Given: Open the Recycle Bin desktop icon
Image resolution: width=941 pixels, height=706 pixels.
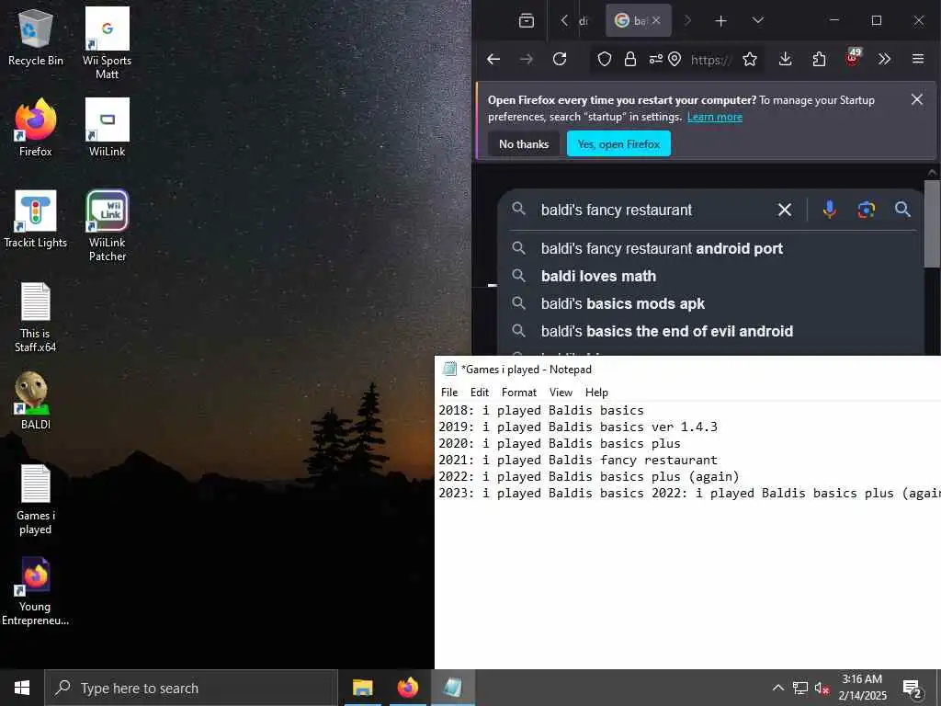Looking at the screenshot, I should 36,37.
